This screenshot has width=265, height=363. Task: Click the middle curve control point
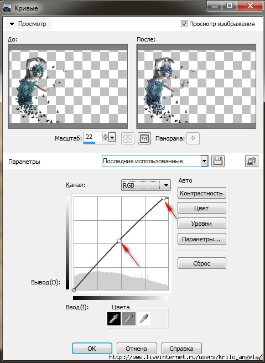point(119,241)
